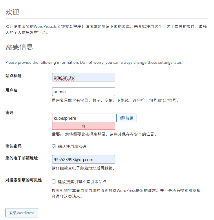The image size is (214, 220).
Task: Tick the 建议搜索引擎不索引本站点 checkbox
Action: coord(54,181)
